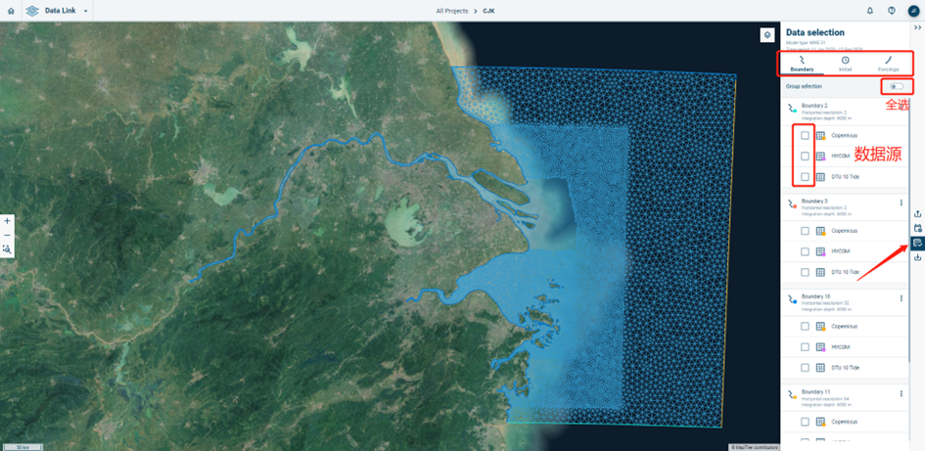
Task: Open Boundary 3 more-options menu
Action: coord(902,203)
